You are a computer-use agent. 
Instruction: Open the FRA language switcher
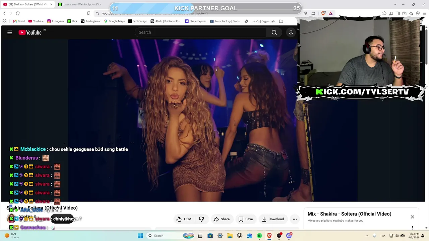382,236
